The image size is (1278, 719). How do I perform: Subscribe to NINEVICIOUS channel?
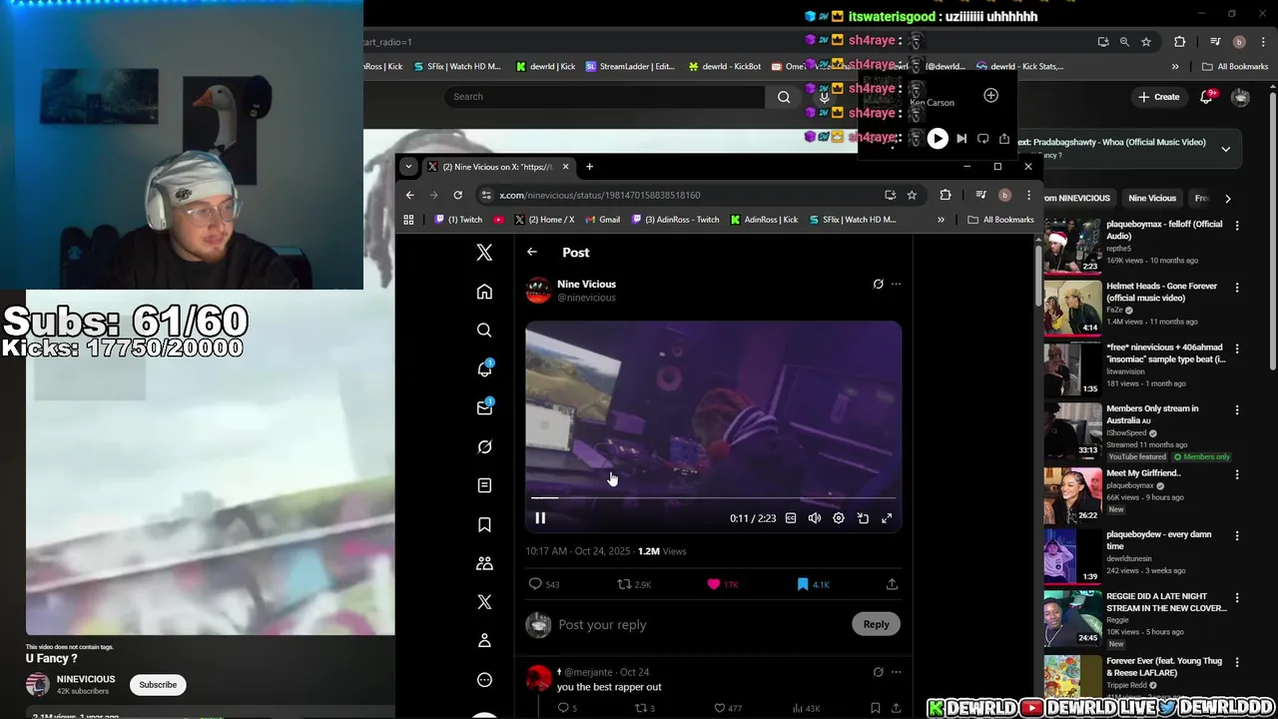(158, 685)
